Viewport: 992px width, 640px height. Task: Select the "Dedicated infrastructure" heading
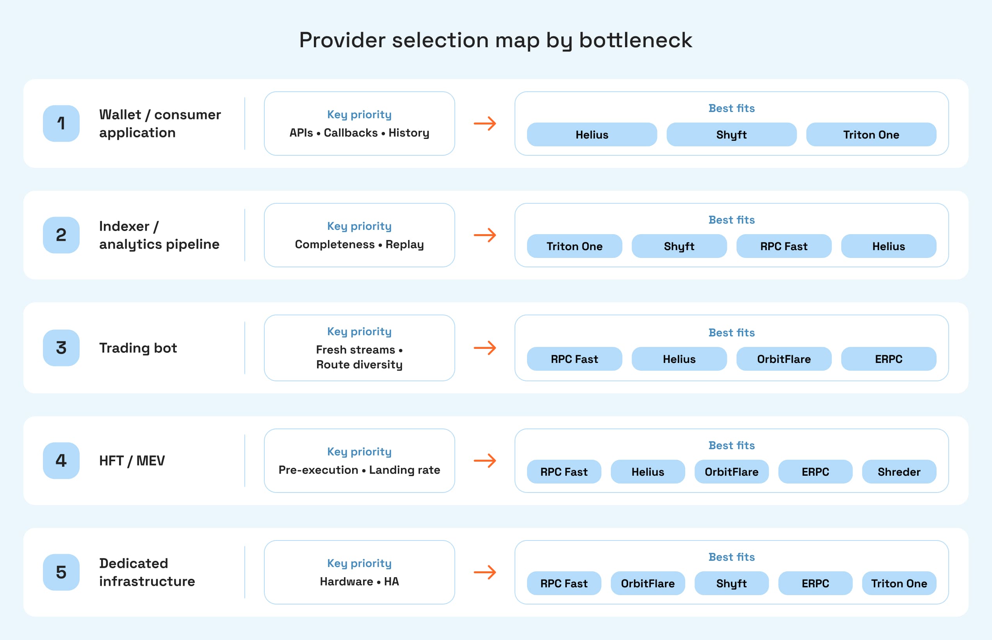pyautogui.click(x=147, y=572)
